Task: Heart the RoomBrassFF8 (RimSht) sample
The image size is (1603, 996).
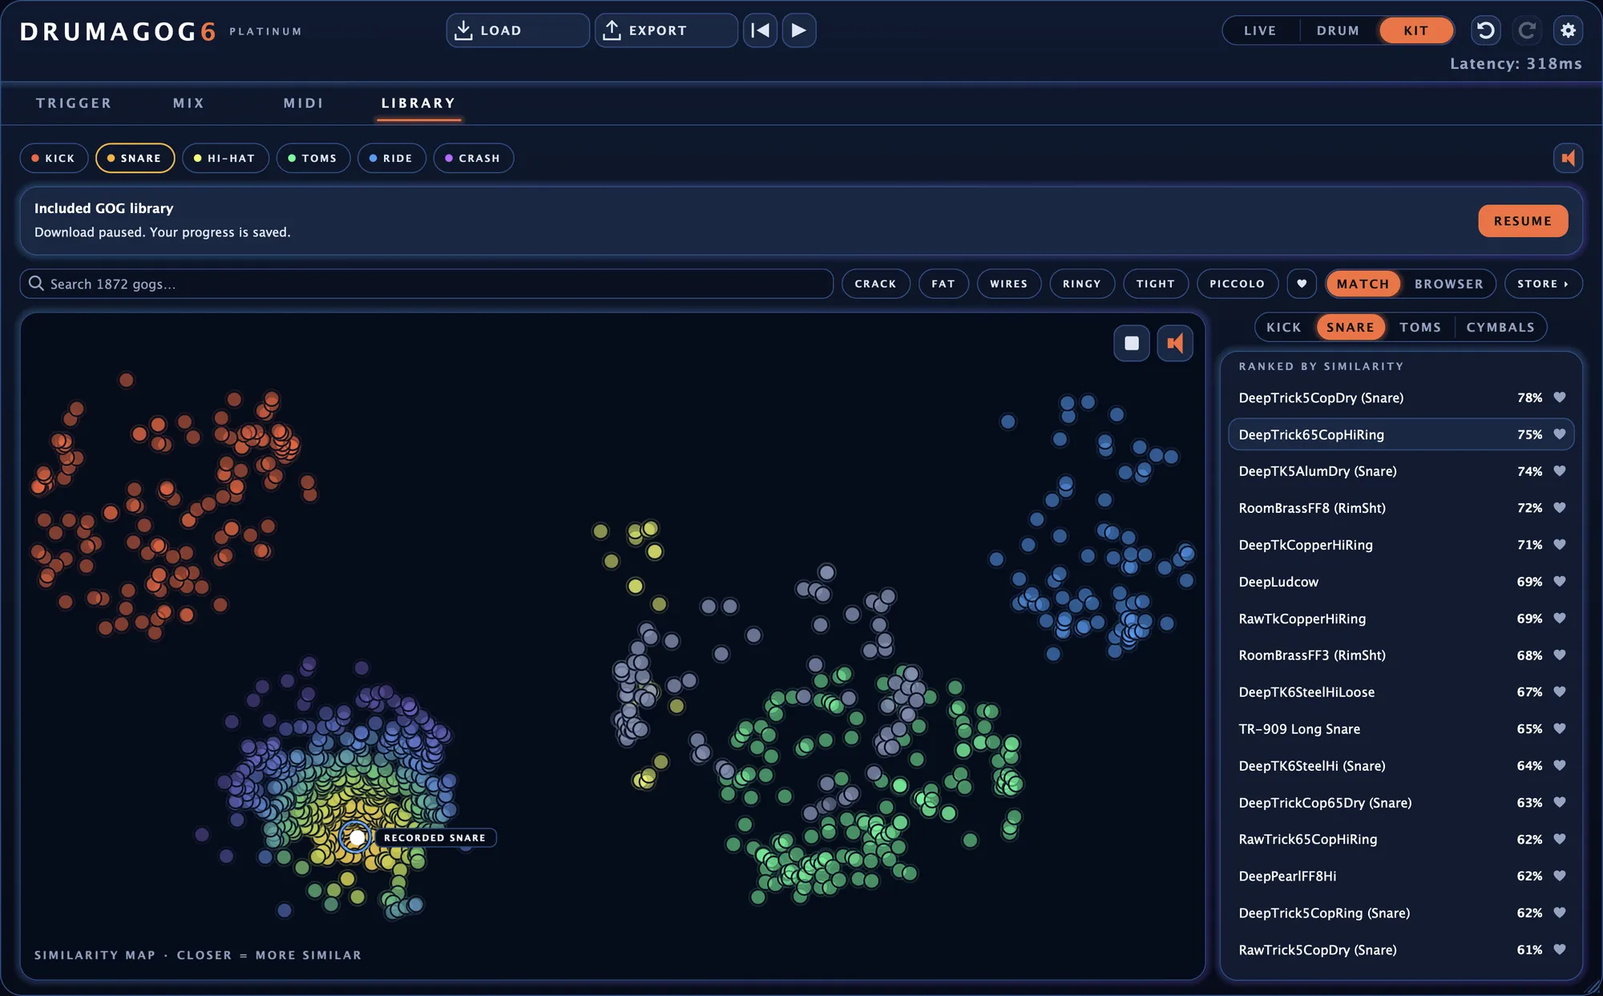Action: pos(1560,508)
